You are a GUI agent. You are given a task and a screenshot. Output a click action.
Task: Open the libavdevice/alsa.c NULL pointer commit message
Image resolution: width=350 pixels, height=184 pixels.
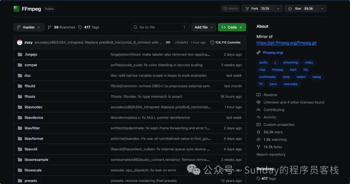click(150, 118)
